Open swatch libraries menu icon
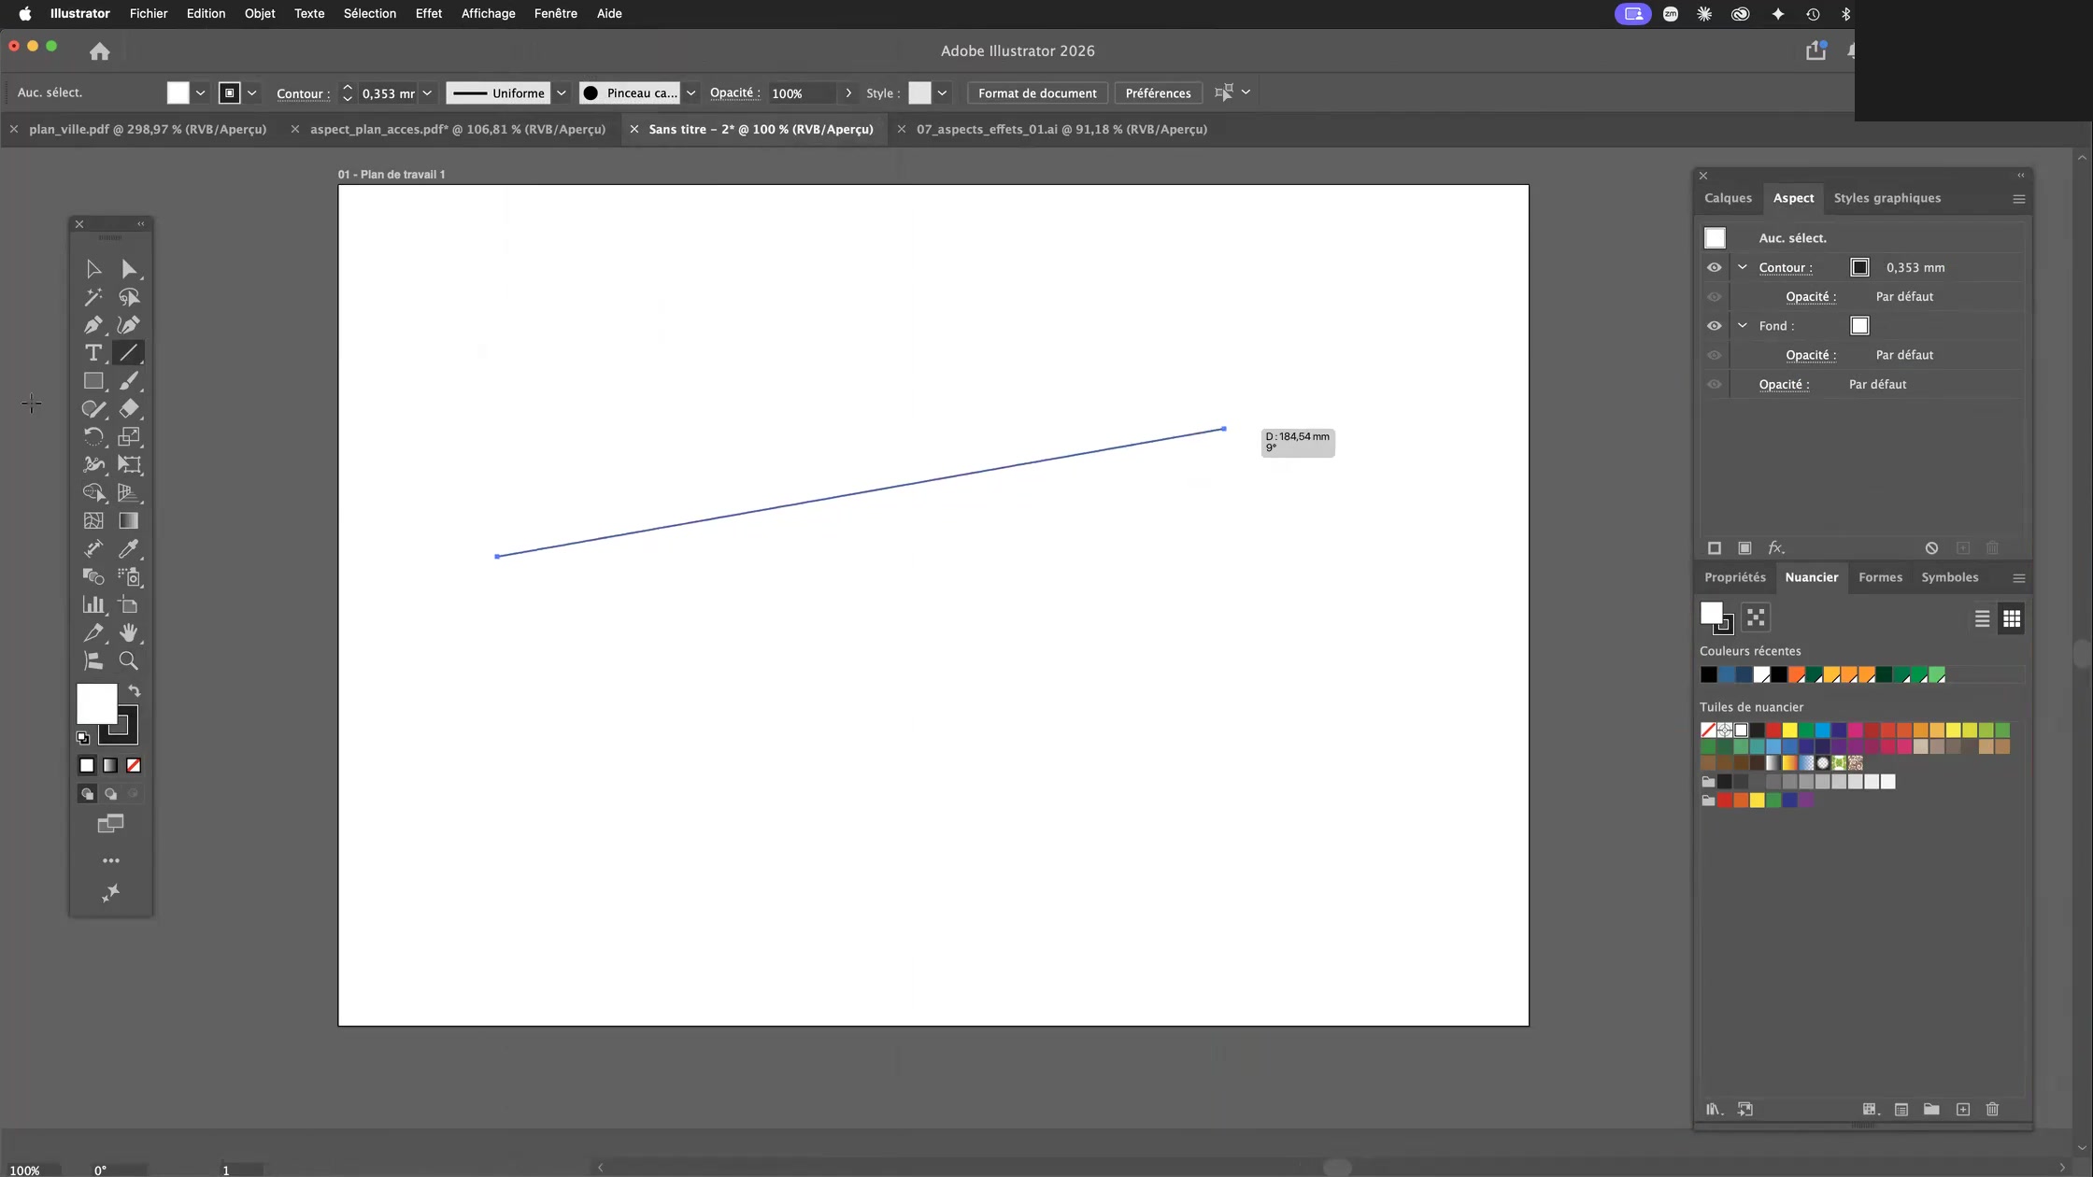Viewport: 2093px width, 1177px height. pos(1714,1110)
